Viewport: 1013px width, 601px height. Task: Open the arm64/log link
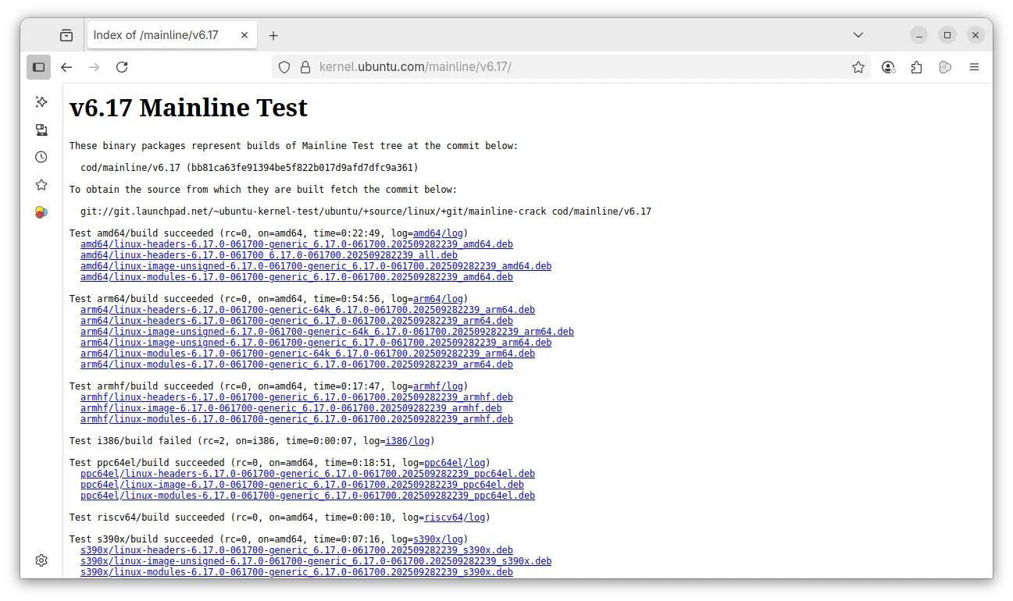click(438, 299)
